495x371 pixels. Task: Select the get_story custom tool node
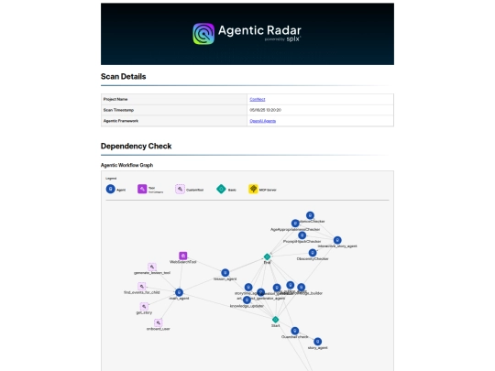click(144, 306)
